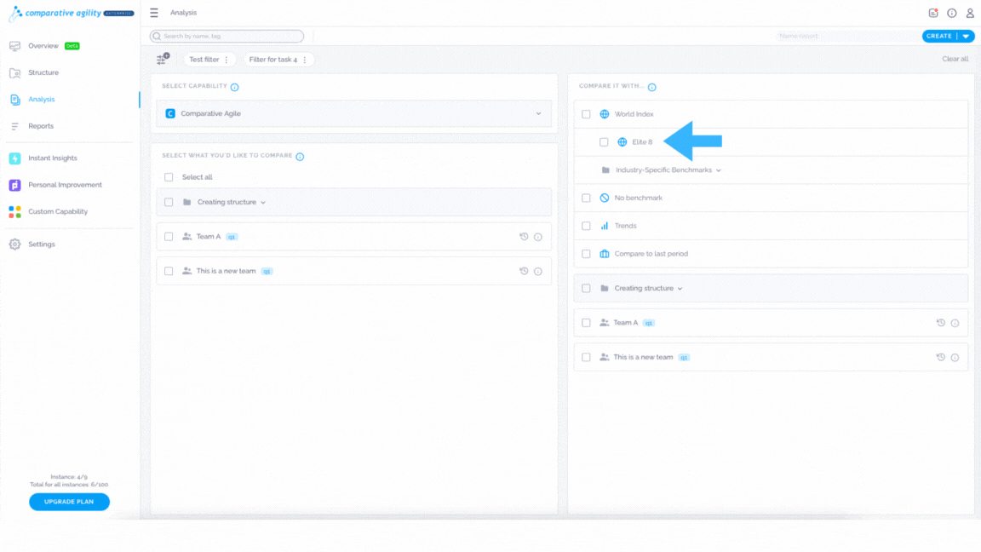The width and height of the screenshot is (981, 552).
Task: View history icon for Team A on left
Action: [524, 237]
